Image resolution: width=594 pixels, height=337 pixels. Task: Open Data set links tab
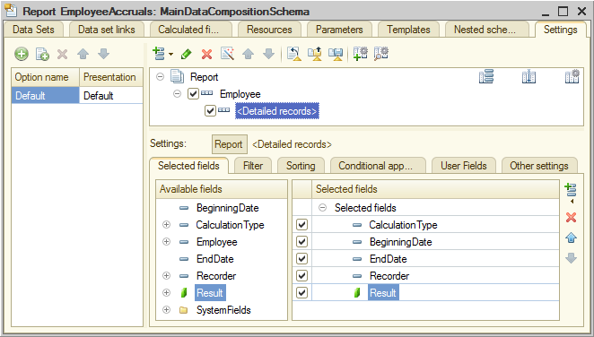(x=107, y=30)
